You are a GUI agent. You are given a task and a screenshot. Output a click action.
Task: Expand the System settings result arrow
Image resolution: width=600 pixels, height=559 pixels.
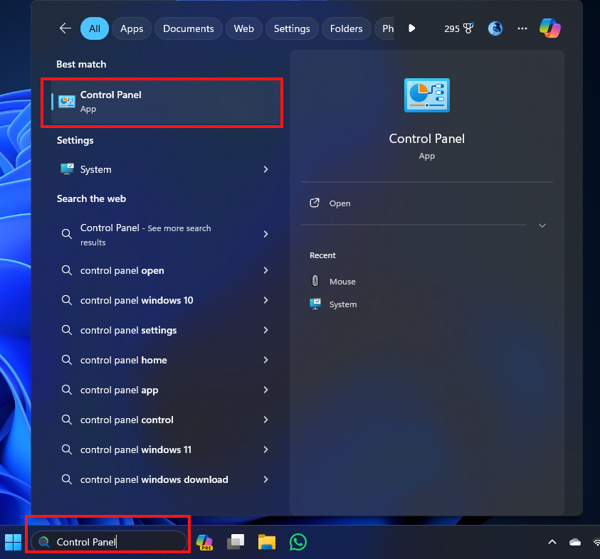(265, 169)
